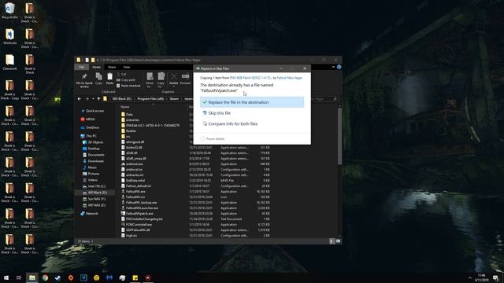Switch to the Share ribbon tab
The image size is (504, 283).
click(x=112, y=67)
